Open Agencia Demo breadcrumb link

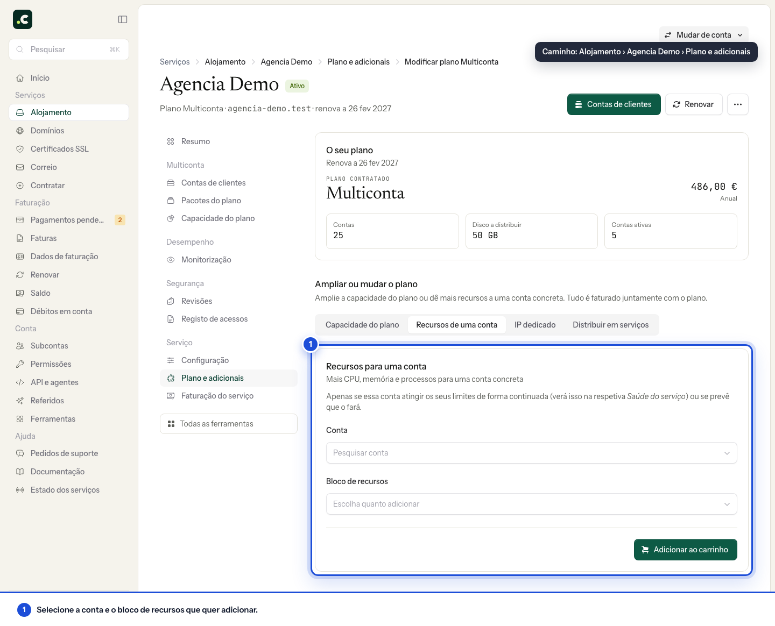286,62
